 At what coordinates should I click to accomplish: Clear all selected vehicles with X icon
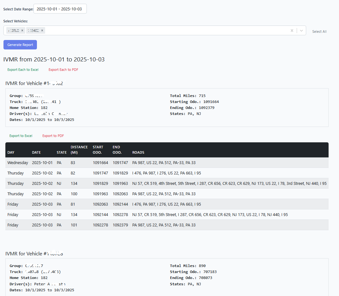292,31
